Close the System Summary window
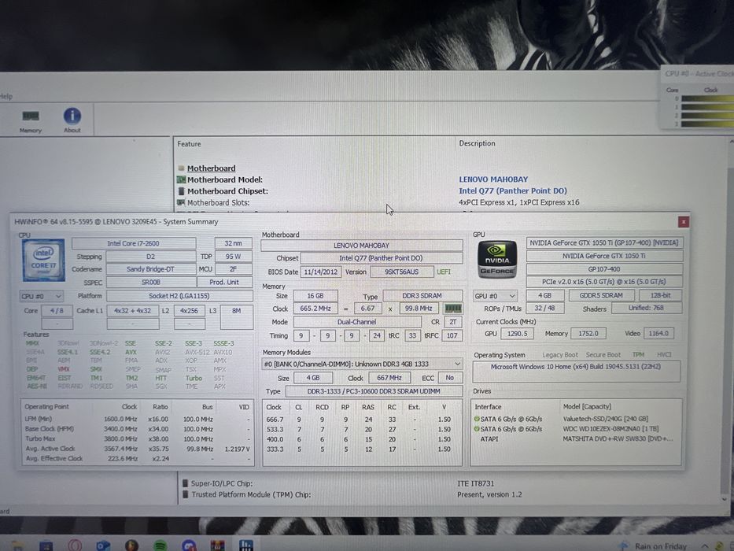734x551 pixels. pyautogui.click(x=683, y=222)
